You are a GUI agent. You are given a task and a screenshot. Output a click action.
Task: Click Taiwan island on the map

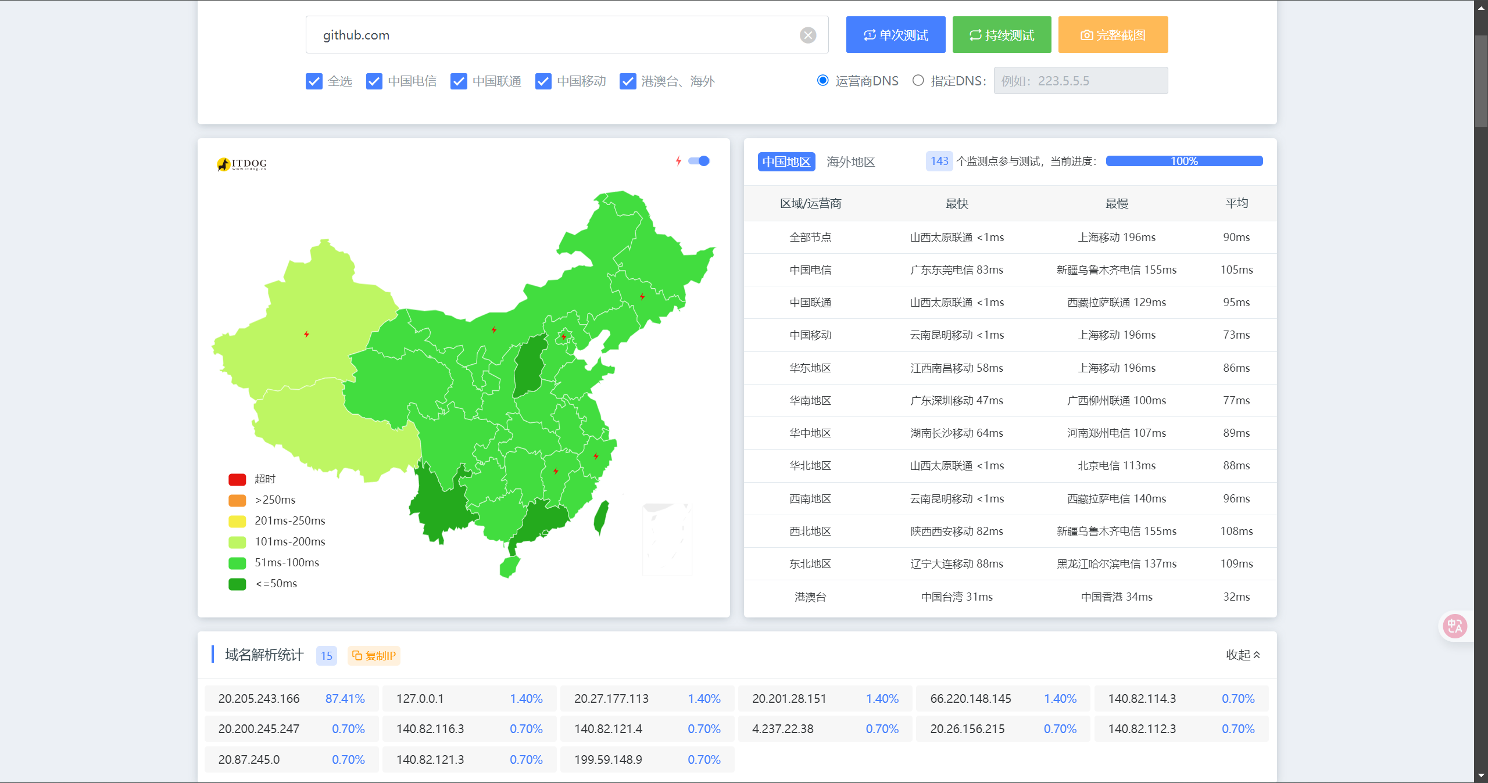(601, 518)
